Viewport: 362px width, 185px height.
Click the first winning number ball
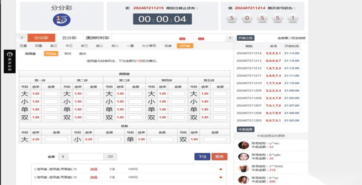(232, 18)
